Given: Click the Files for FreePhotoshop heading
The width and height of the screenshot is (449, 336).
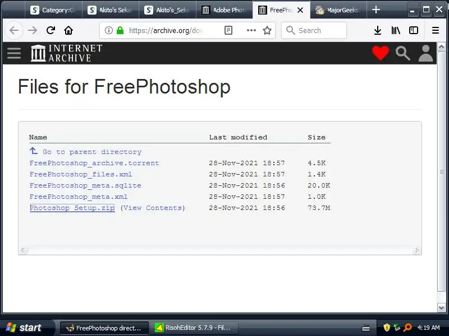Looking at the screenshot, I should pos(124,87).
